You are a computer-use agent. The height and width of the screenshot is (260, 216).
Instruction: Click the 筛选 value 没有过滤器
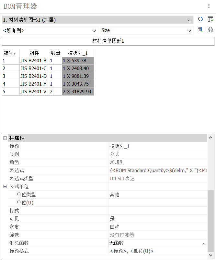coord(158,235)
